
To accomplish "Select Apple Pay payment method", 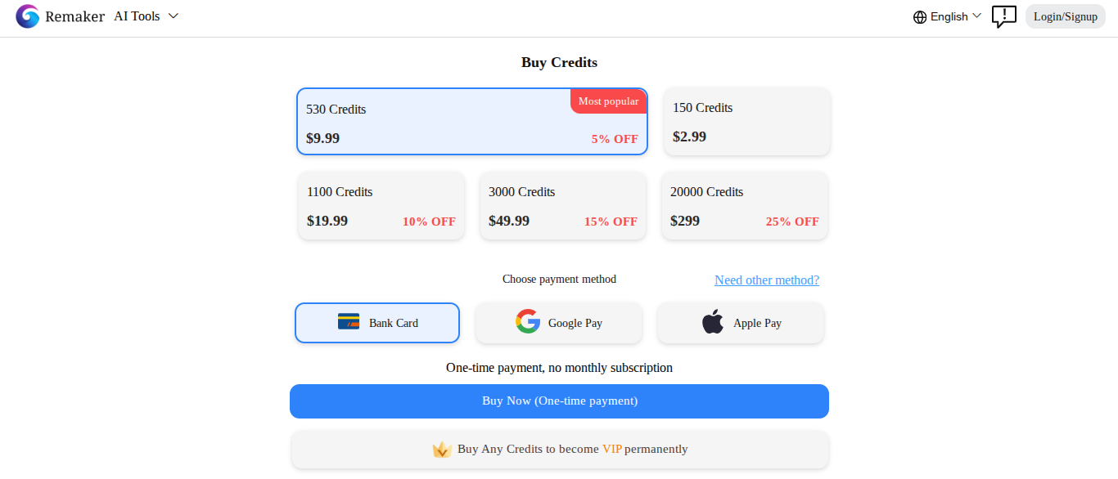I will click(x=741, y=323).
